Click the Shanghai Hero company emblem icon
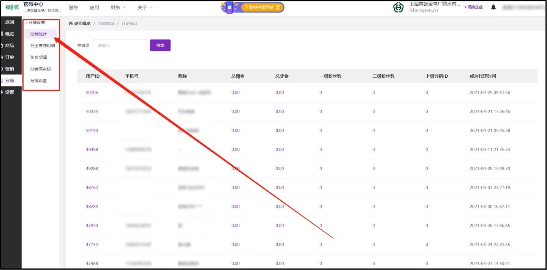The height and width of the screenshot is (270, 547). pyautogui.click(x=398, y=8)
